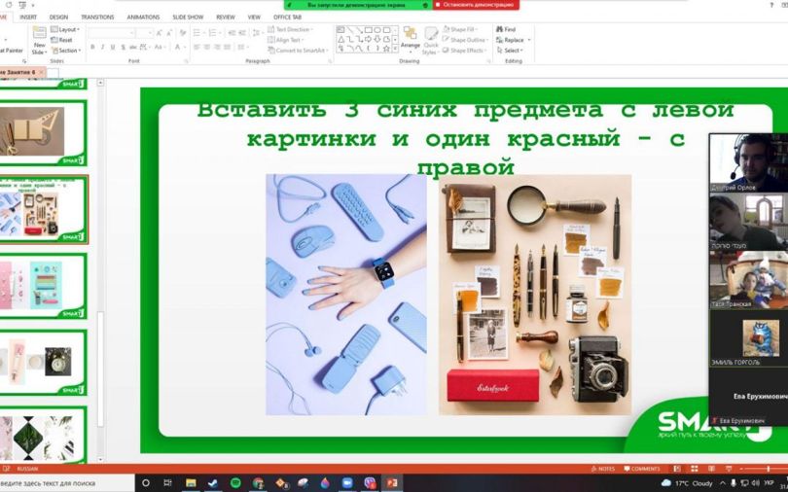Open File Explorer from the taskbar
The width and height of the screenshot is (788, 492).
191,483
